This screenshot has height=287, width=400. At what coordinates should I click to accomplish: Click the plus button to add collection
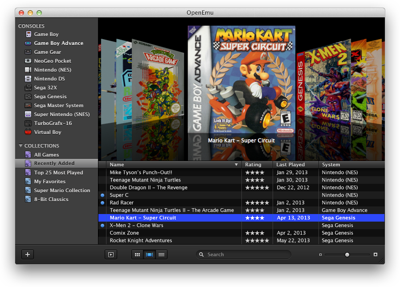pyautogui.click(x=28, y=255)
